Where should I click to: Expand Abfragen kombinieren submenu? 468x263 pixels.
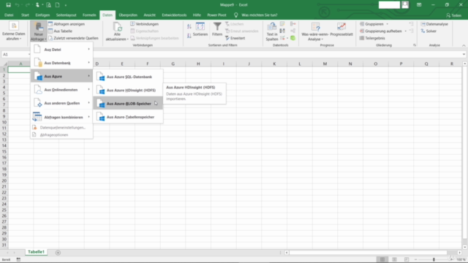click(x=61, y=117)
